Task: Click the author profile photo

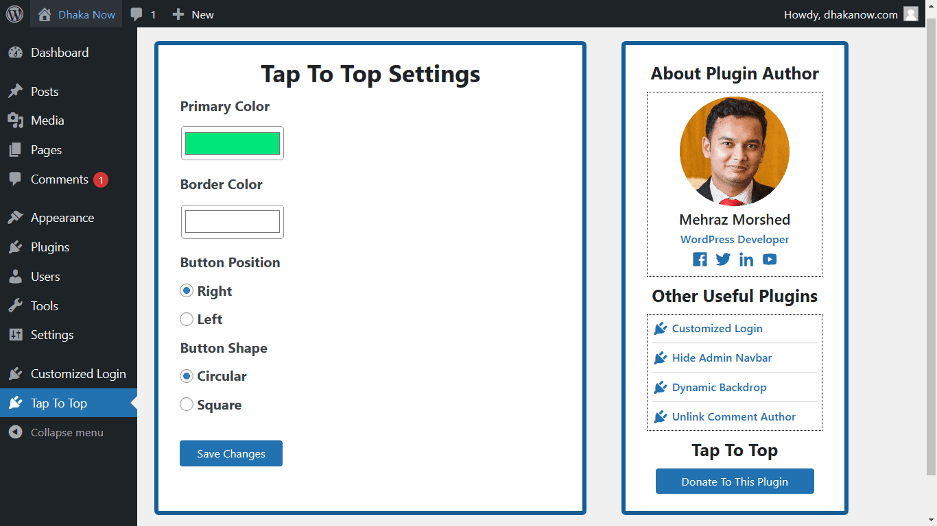Action: [735, 151]
